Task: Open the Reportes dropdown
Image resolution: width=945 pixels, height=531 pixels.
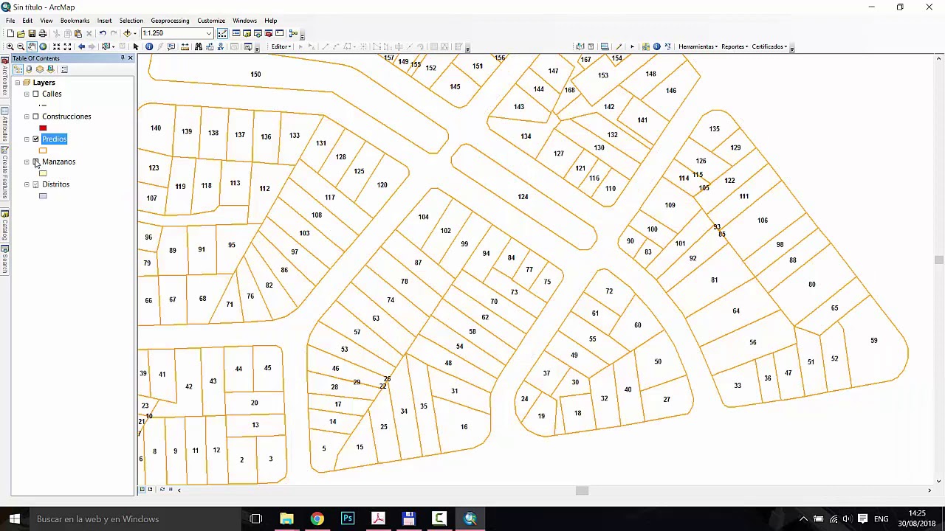Action: pyautogui.click(x=735, y=46)
